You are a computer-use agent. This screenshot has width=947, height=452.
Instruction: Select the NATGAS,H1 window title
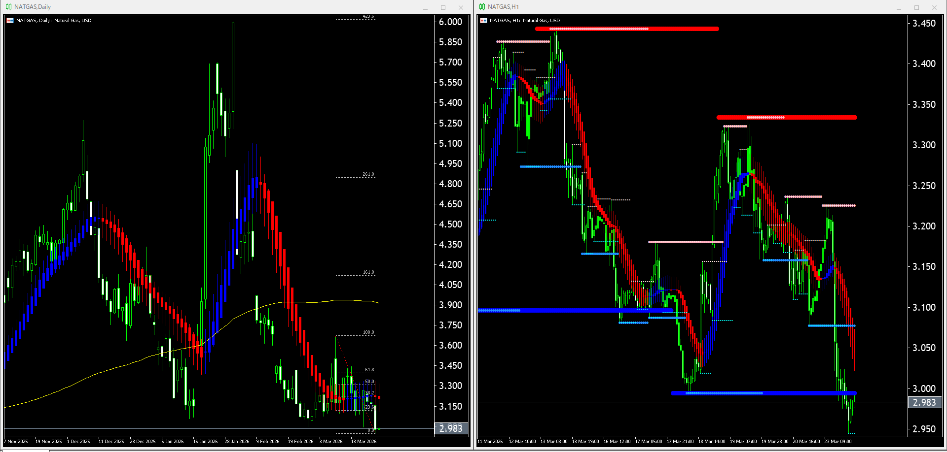(x=503, y=7)
